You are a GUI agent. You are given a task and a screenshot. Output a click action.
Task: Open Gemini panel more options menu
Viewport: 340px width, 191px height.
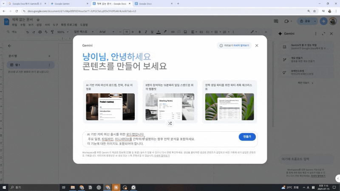(x=316, y=34)
